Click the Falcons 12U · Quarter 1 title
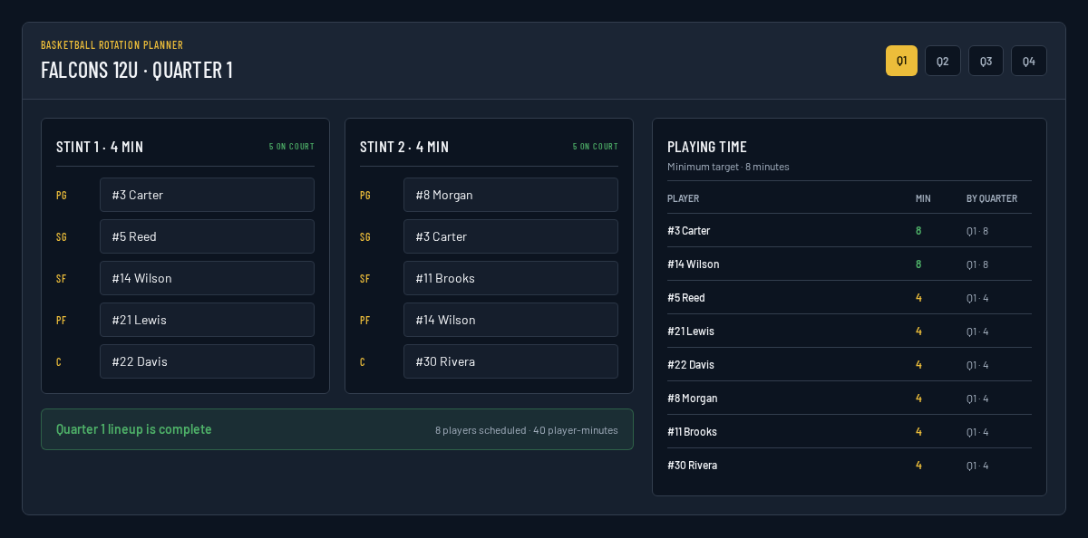Image resolution: width=1088 pixels, height=538 pixels. [x=137, y=70]
